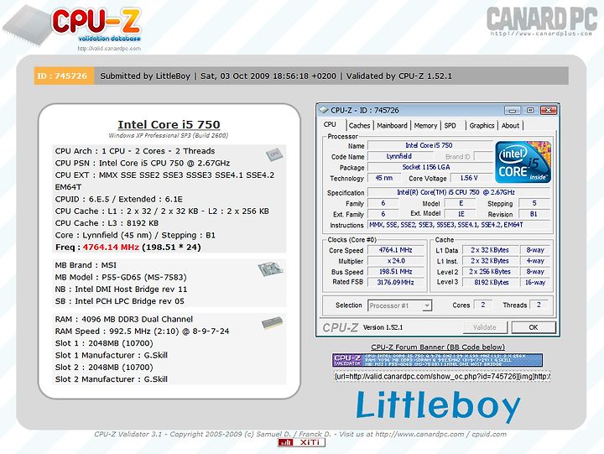Click the RAM Speed 992.5 MHz line
This screenshot has height=454, width=604.
(142, 331)
